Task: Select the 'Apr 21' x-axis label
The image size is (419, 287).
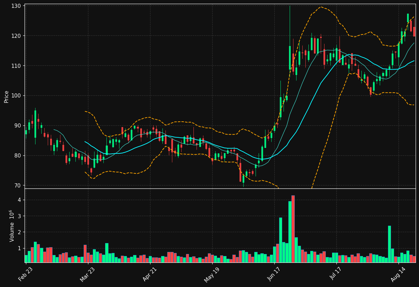Action: coord(150,274)
